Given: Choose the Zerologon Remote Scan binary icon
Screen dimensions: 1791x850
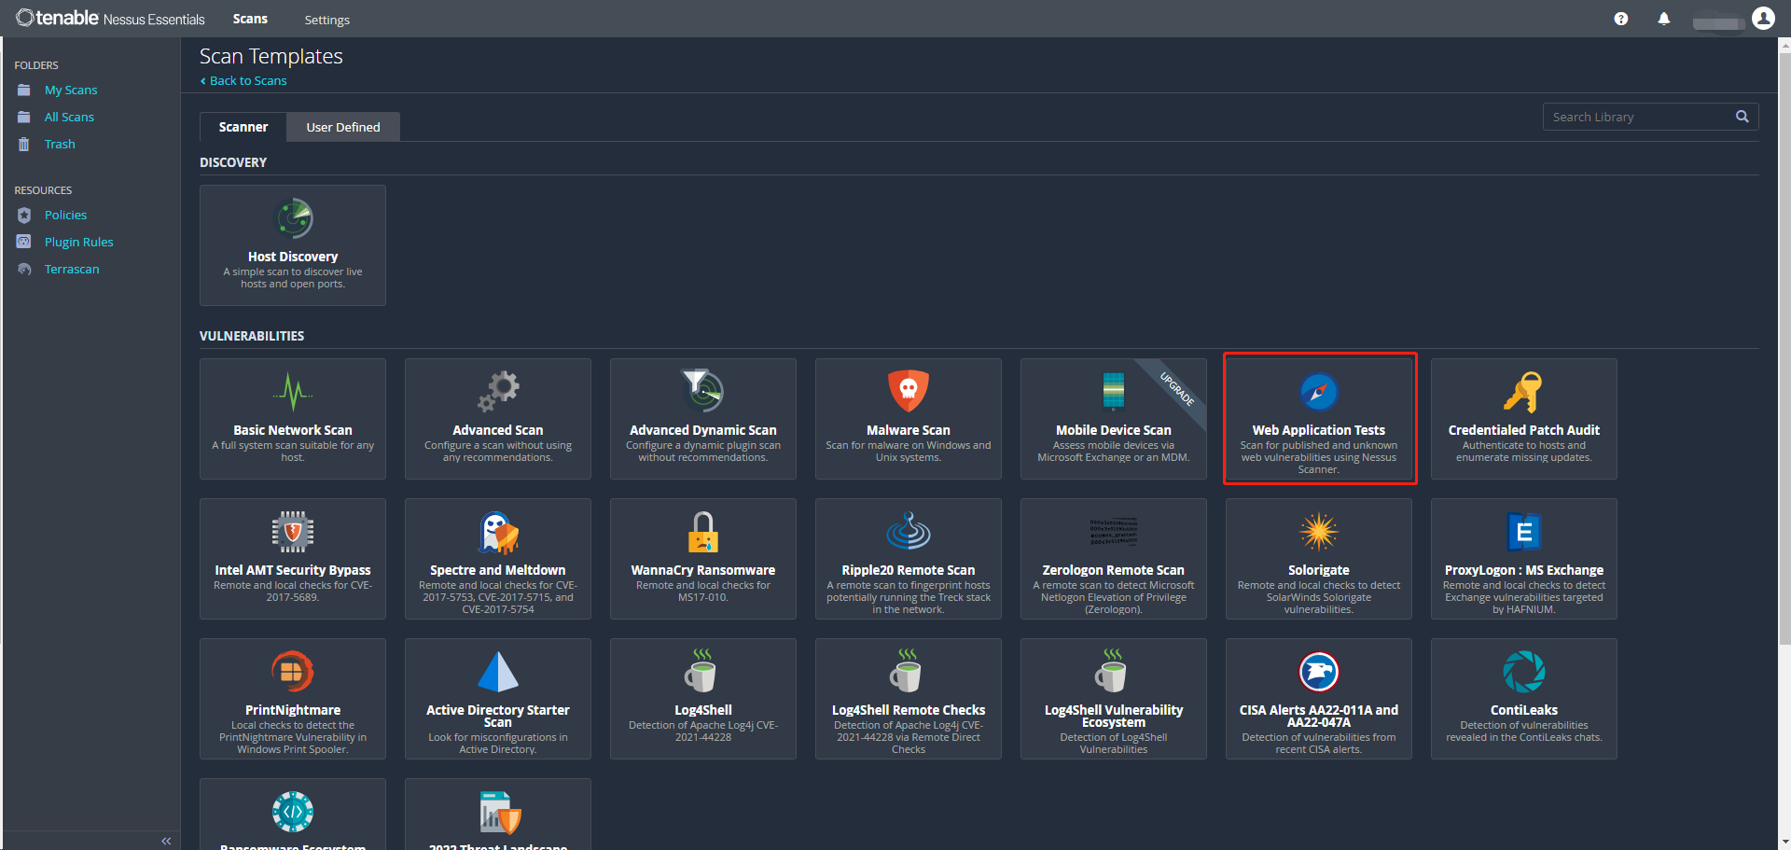Looking at the screenshot, I should click(x=1114, y=532).
